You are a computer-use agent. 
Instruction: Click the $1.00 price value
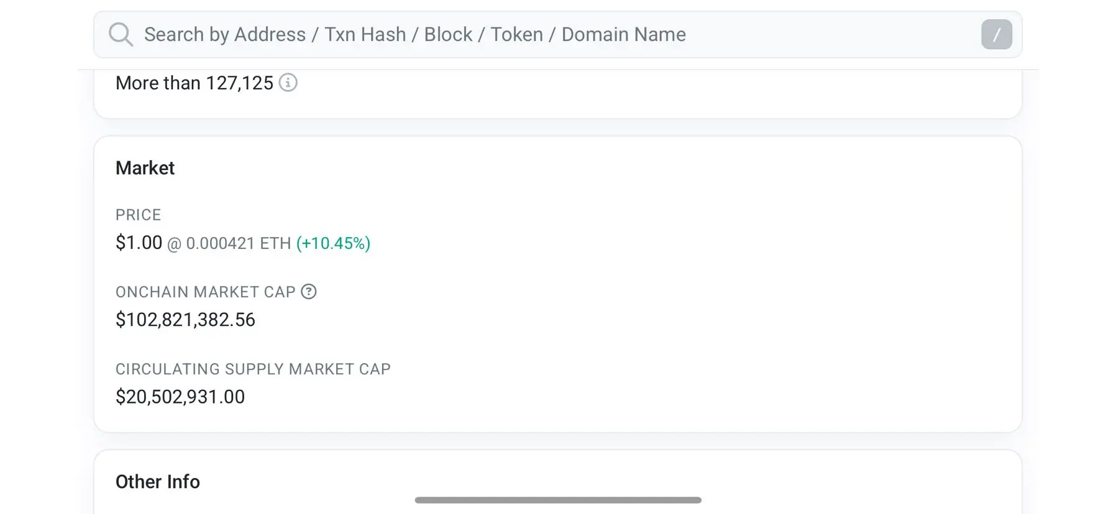coord(139,243)
